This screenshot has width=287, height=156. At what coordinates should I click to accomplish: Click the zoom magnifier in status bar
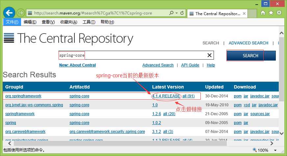click(x=255, y=150)
